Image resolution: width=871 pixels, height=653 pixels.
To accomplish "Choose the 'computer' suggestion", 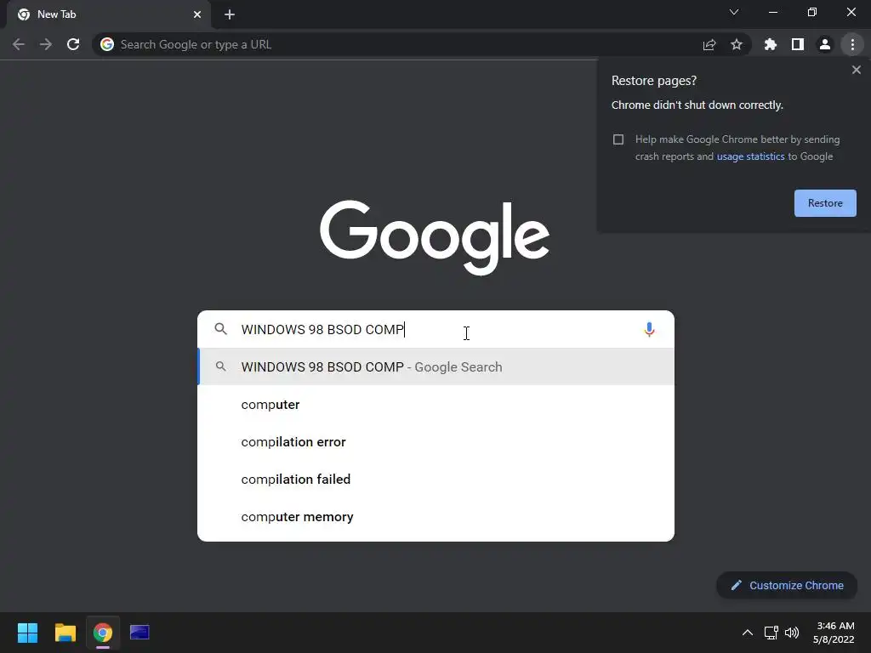I will [x=435, y=404].
